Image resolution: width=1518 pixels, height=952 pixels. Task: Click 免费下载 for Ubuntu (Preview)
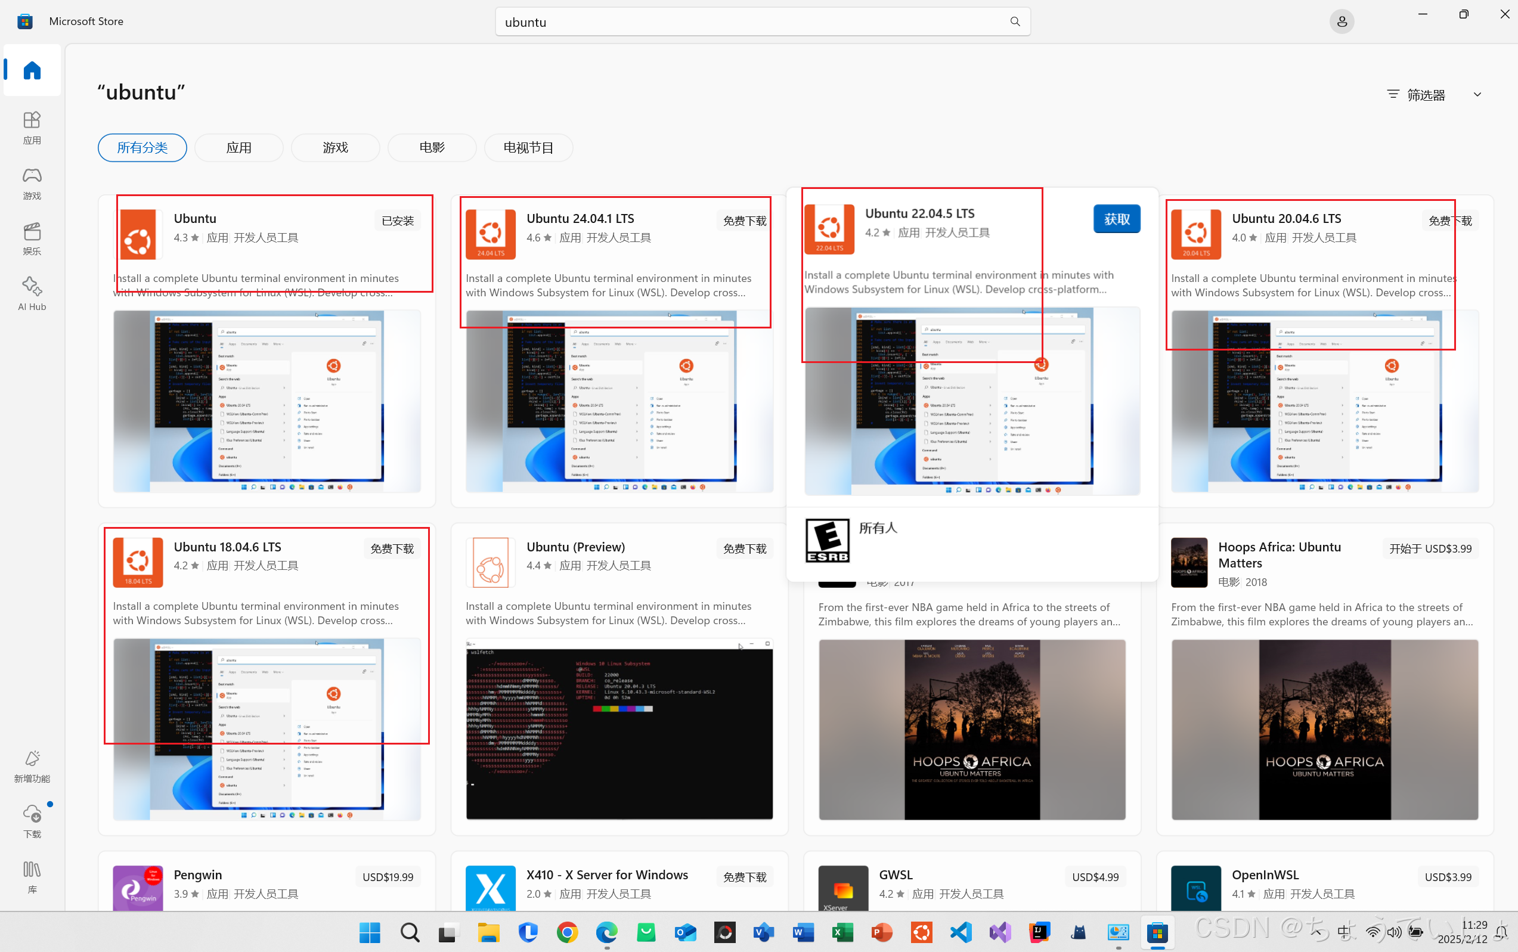tap(745, 549)
